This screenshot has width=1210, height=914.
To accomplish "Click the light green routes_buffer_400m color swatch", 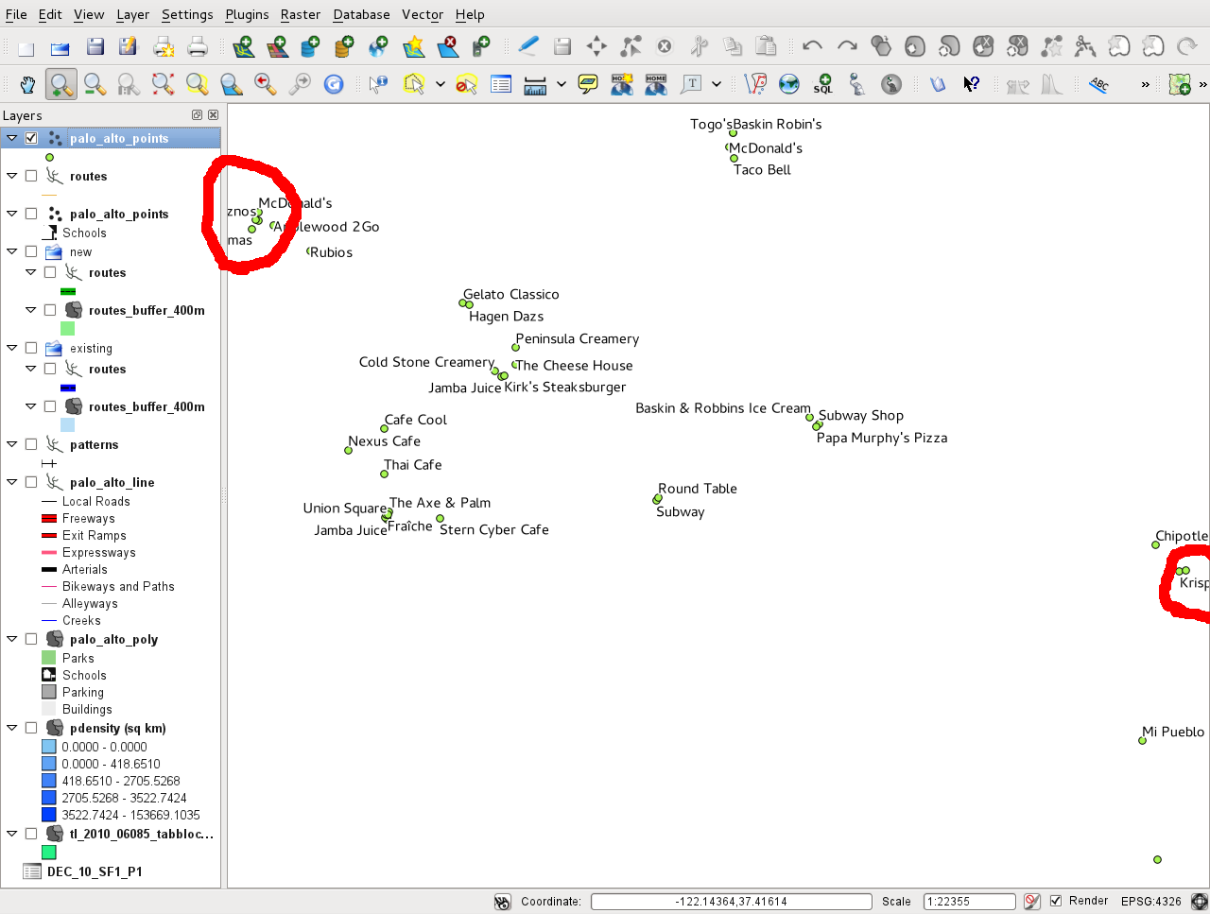I will [x=67, y=328].
